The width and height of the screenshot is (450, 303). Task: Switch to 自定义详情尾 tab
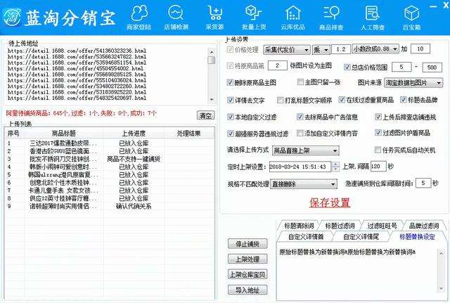tap(361, 237)
